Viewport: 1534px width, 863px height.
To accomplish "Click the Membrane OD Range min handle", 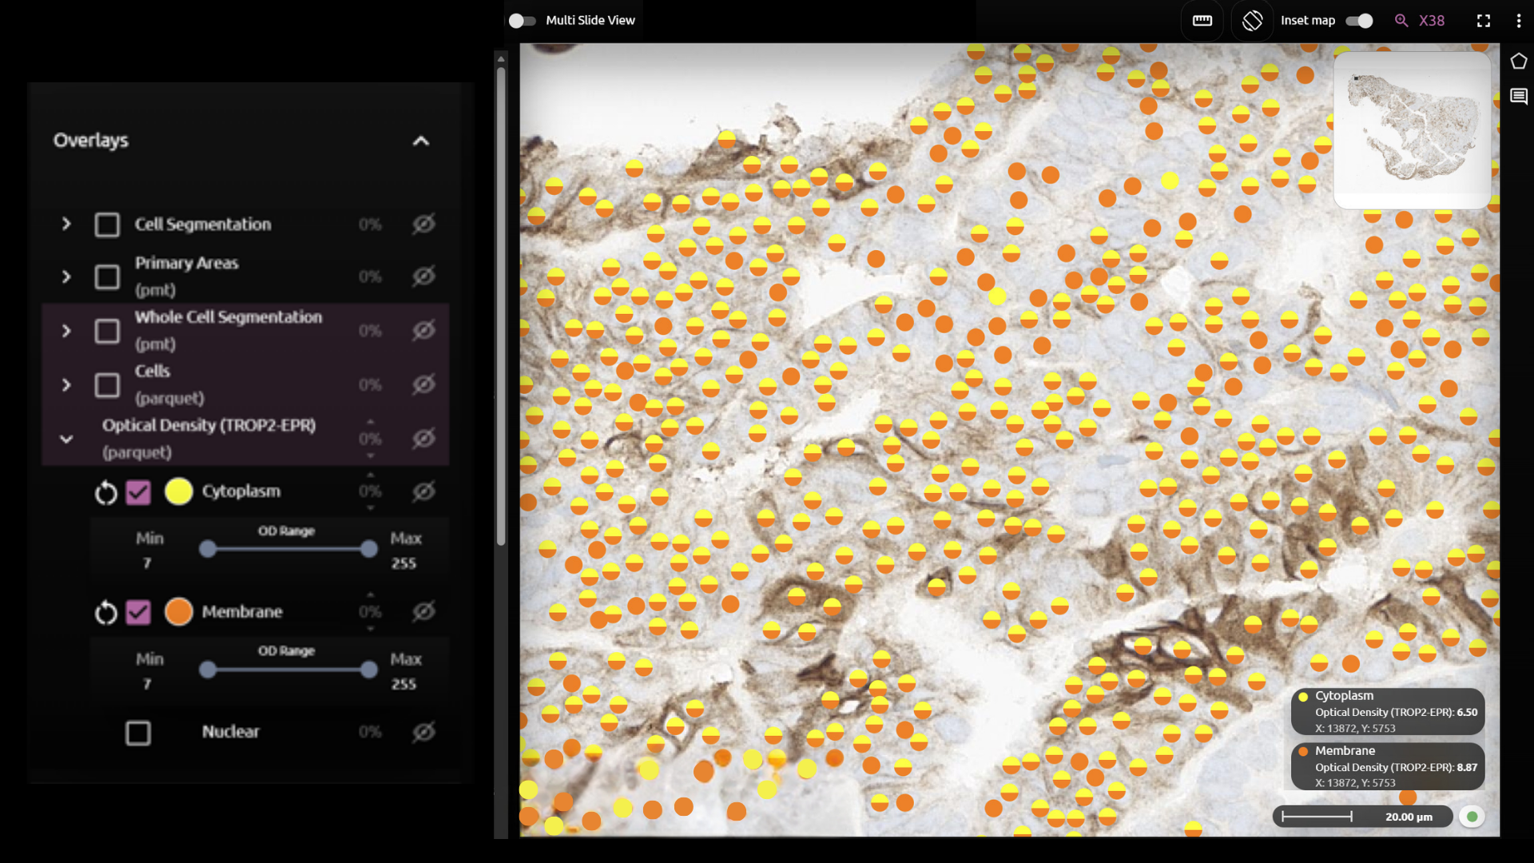I will (x=208, y=670).
